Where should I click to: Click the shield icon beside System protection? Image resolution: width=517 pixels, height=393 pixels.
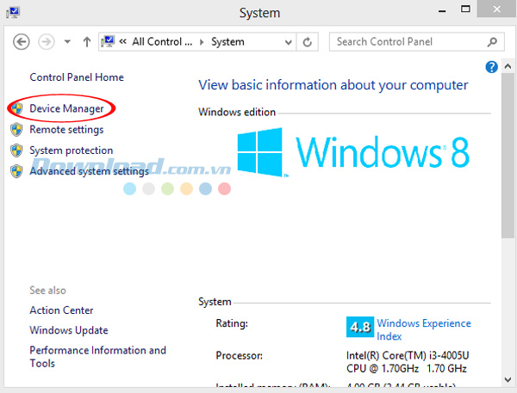tap(16, 150)
